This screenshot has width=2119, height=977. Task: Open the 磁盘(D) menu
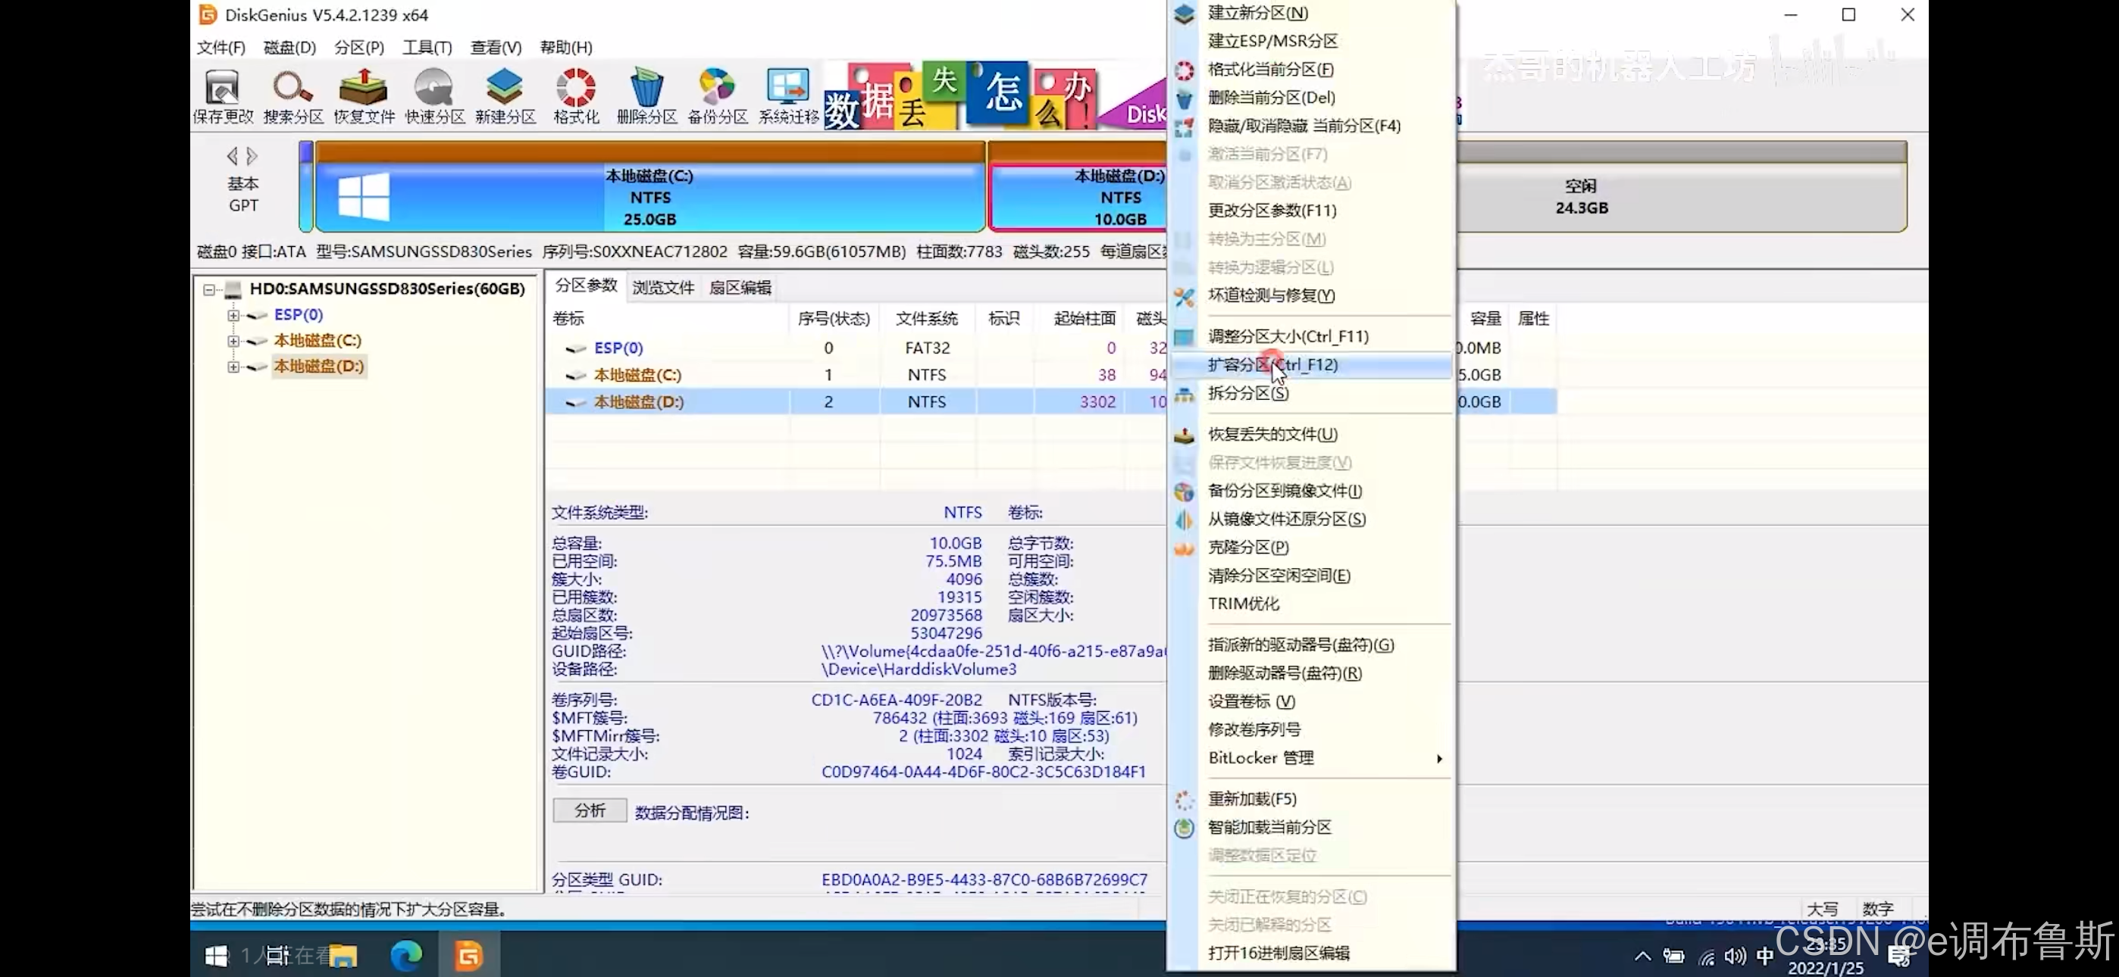pos(290,47)
